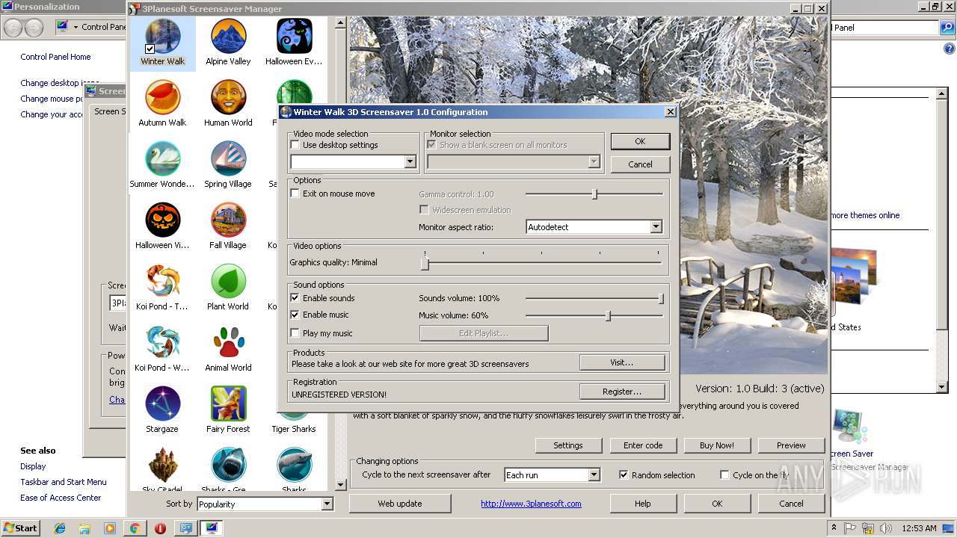
Task: Launch Windows Media Player from taskbar
Action: click(x=110, y=528)
